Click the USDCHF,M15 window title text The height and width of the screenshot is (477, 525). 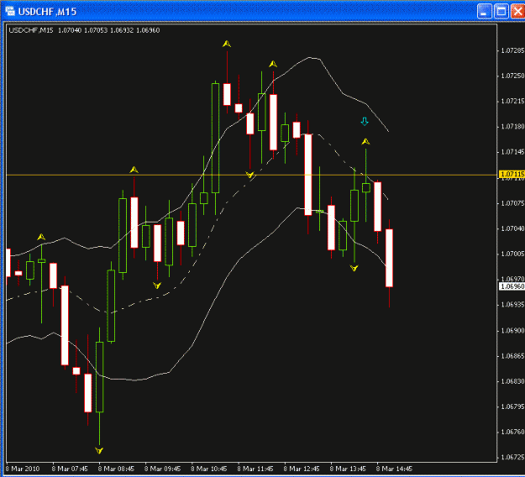coord(47,12)
